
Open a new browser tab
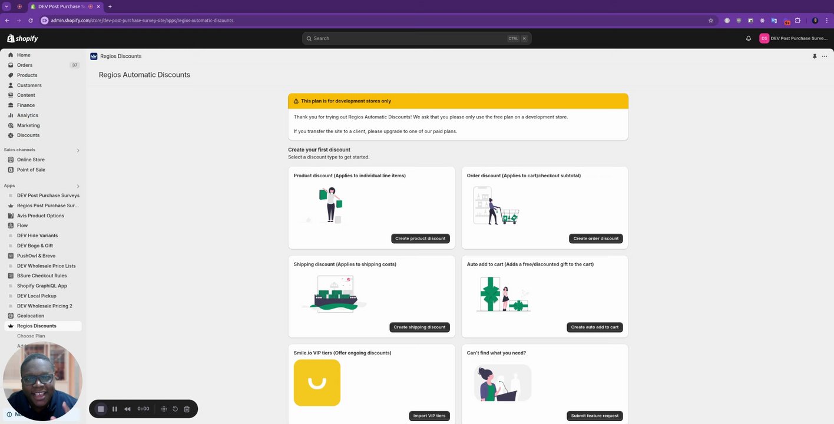[110, 6]
